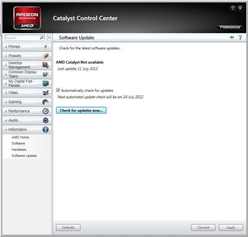Collapse the sidebar with double-arrow button
The width and height of the screenshot is (248, 237).
click(49, 38)
